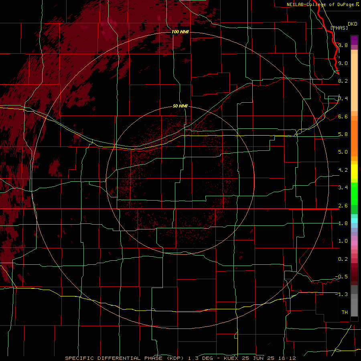Select the 9.8 value on the legend
The image size is (361, 361).
coord(343,45)
